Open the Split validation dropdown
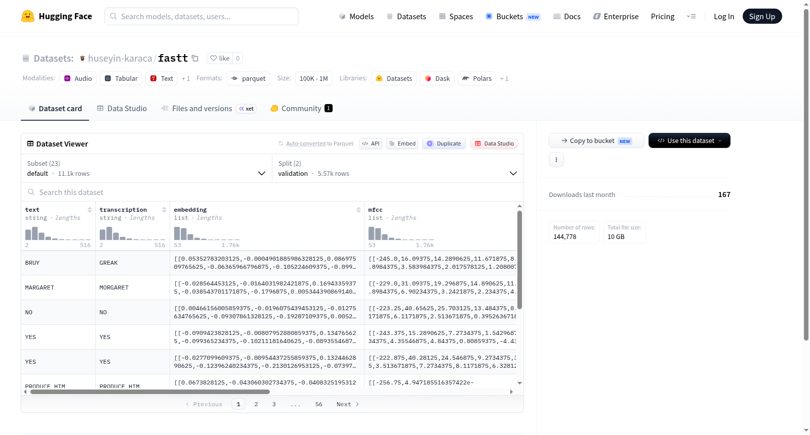This screenshot has height=435, width=810. pyautogui.click(x=397, y=168)
